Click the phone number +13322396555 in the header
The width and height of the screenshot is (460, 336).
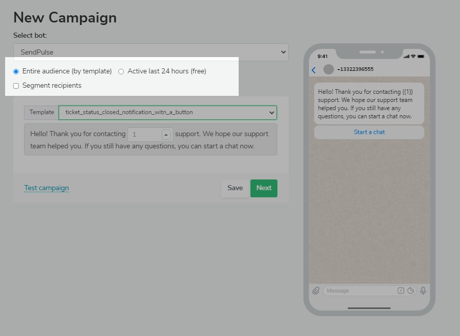coord(354,69)
